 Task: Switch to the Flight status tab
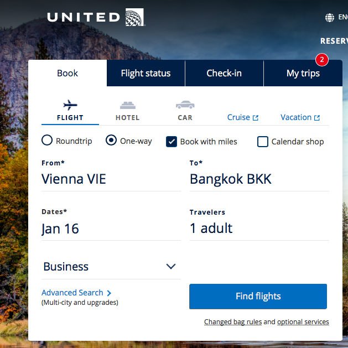tap(146, 73)
